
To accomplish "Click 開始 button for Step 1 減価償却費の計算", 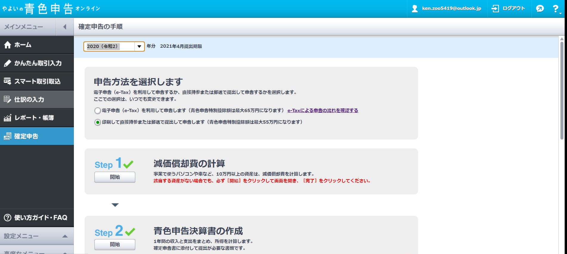I will pos(115,177).
